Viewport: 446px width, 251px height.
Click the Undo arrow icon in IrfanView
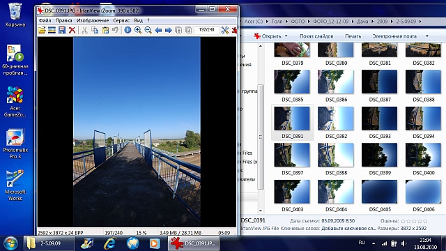(115, 30)
